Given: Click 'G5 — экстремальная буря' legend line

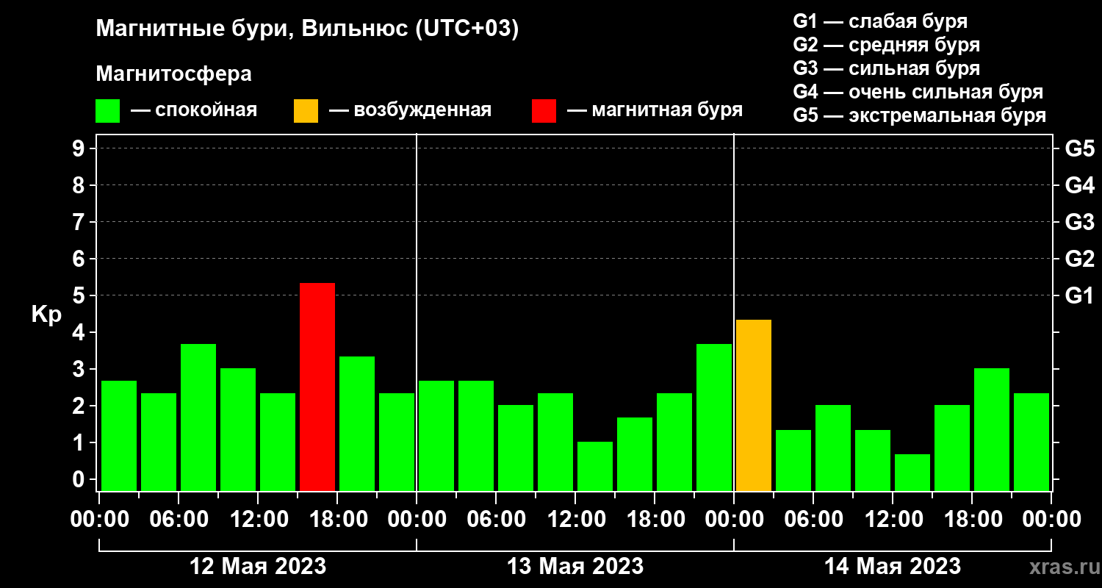Looking at the screenshot, I should [919, 116].
